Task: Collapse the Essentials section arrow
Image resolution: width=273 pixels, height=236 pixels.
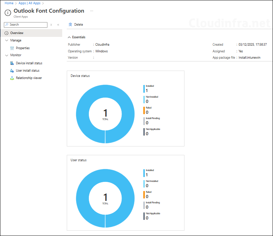Action: click(x=69, y=37)
